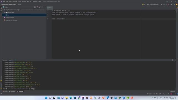Viewport: 178px width, 100px height.
Task: Open the VCS menu
Action: (x=31, y=2)
